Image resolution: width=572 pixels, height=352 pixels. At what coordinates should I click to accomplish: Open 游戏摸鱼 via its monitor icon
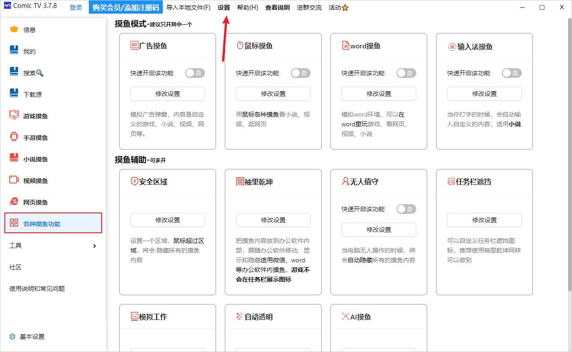(14, 116)
